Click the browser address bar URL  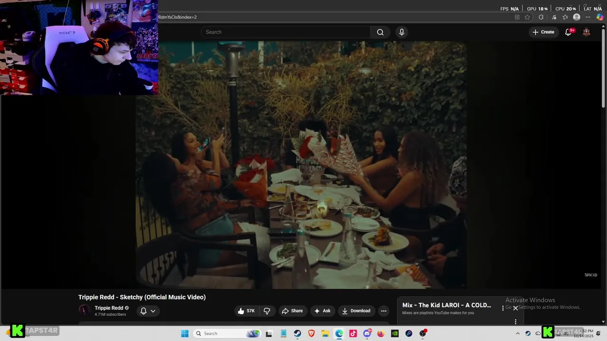point(177,17)
